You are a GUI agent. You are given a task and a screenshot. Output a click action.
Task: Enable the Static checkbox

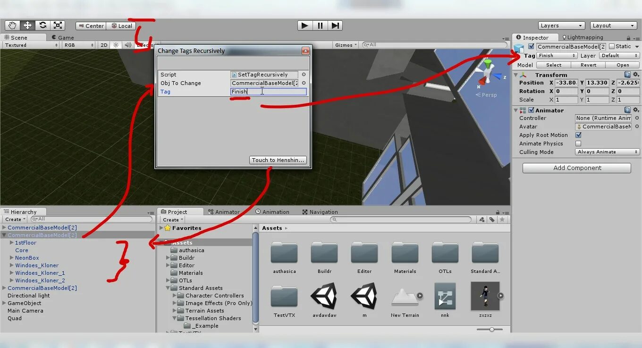[x=612, y=46]
